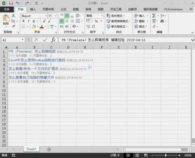Undo the last action
Viewport: 195px width, 158px height.
tap(18, 3)
